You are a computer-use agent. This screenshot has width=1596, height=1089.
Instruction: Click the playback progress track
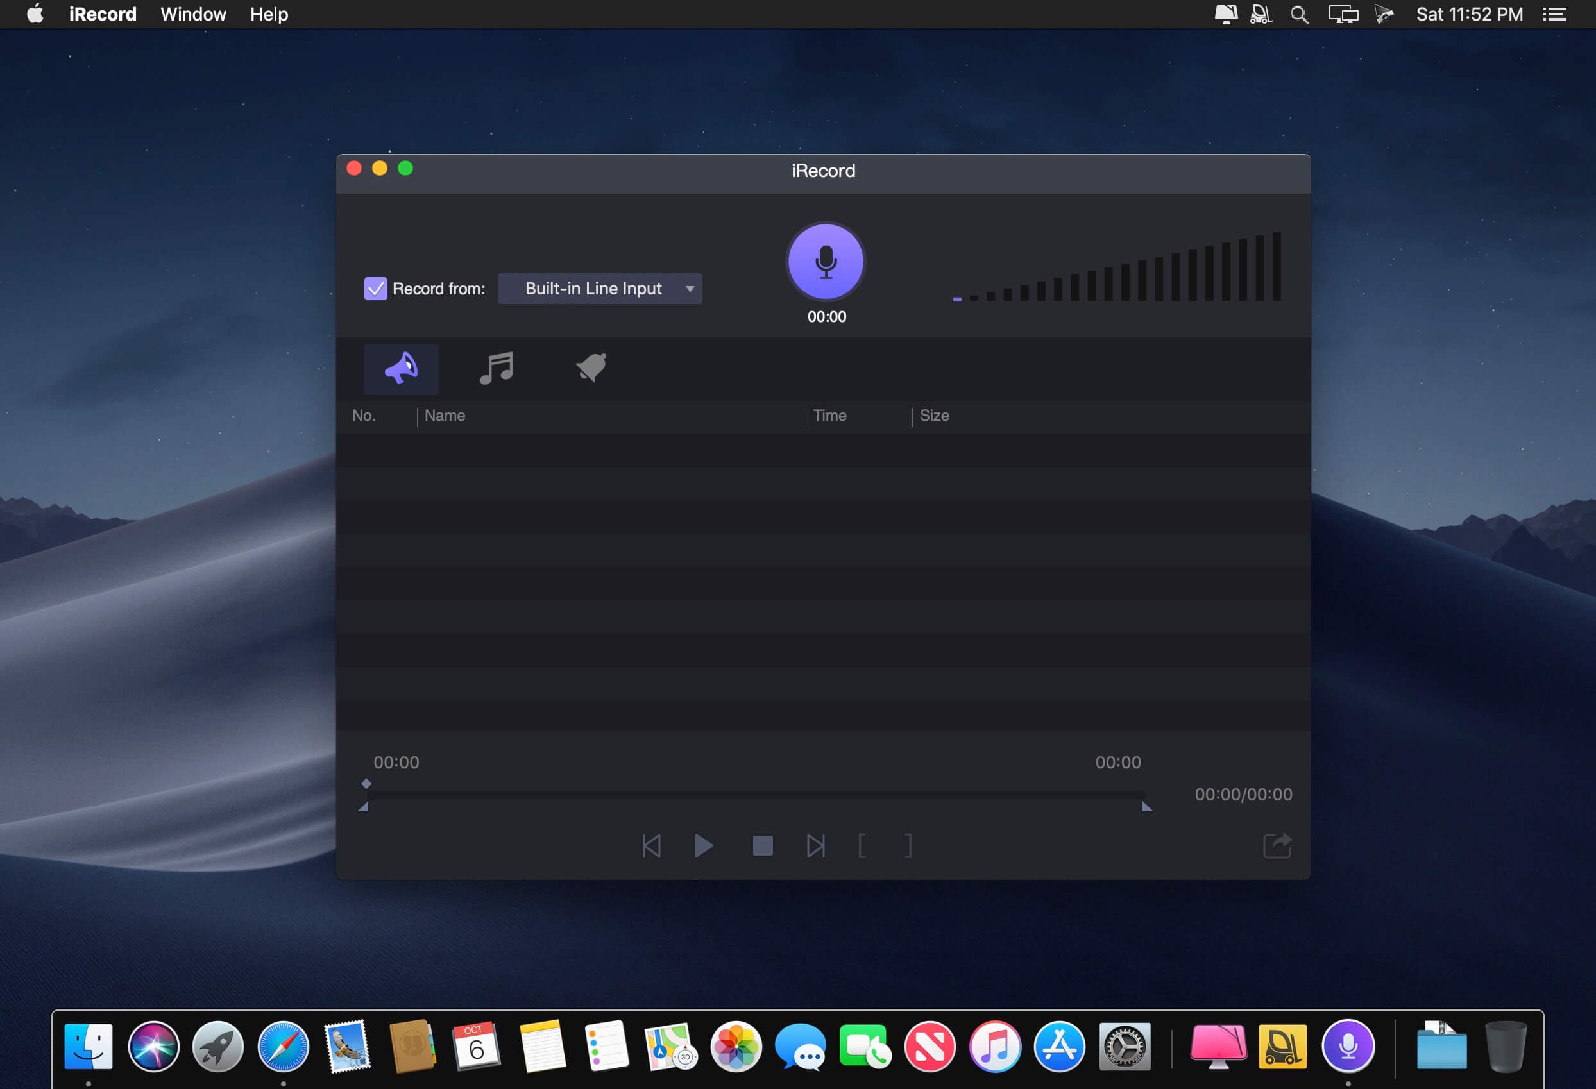coord(756,795)
